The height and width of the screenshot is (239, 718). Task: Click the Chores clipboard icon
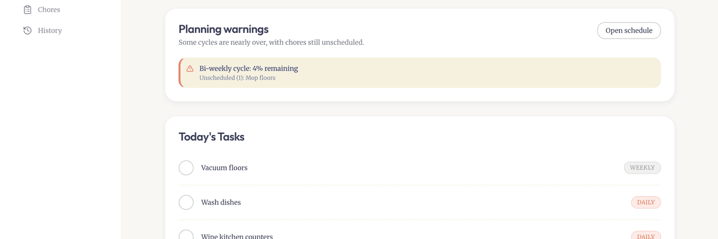[28, 10]
